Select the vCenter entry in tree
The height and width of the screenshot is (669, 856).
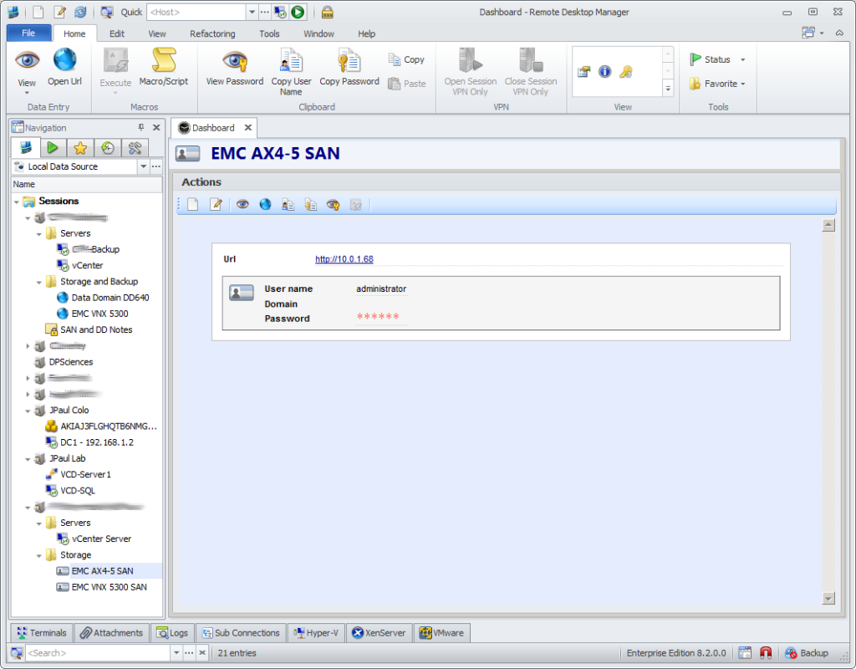click(87, 265)
